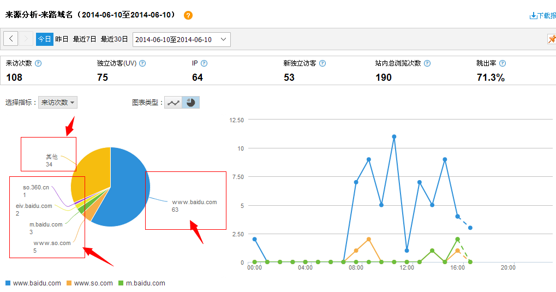Toggle the m.baidu.com legend entry

[142, 283]
